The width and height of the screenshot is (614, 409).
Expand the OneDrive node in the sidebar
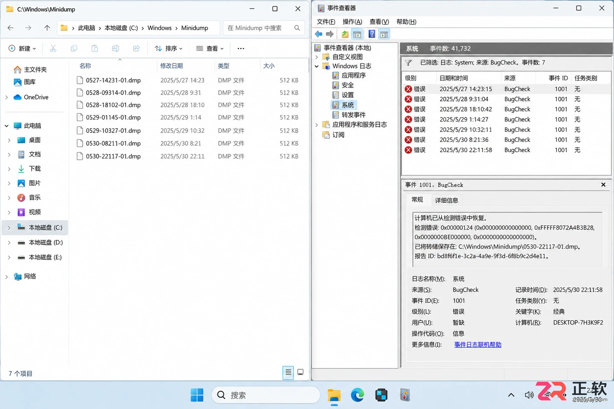pos(6,97)
